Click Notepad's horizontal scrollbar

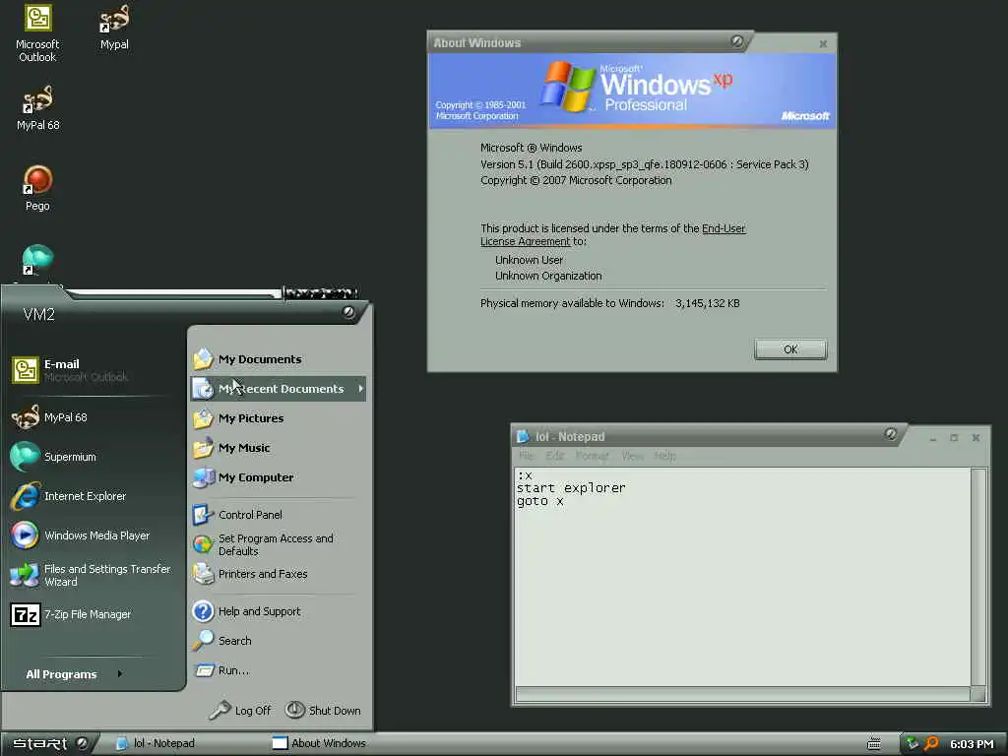point(742,694)
